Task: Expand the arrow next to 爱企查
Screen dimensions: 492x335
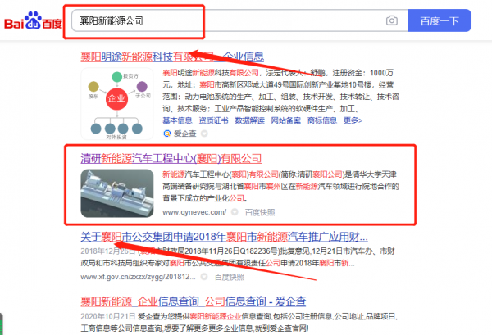Action: tap(204, 134)
